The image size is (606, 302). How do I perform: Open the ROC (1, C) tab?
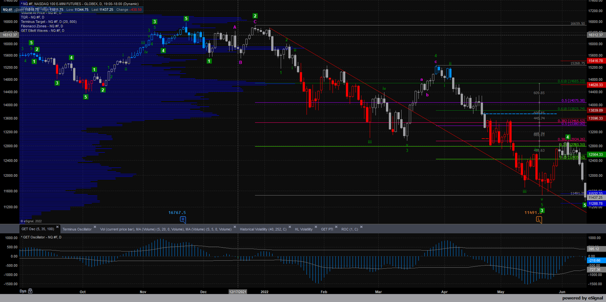click(x=349, y=229)
